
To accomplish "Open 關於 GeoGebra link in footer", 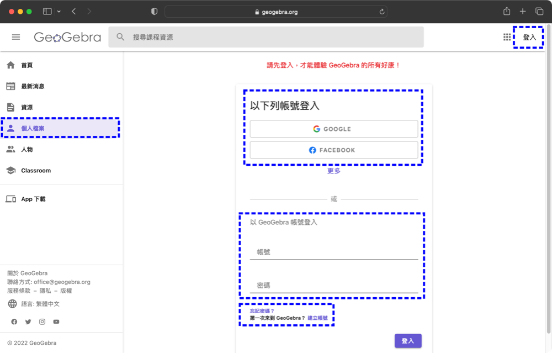I will [28, 273].
